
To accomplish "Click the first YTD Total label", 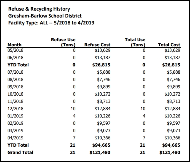I will [18, 65].
